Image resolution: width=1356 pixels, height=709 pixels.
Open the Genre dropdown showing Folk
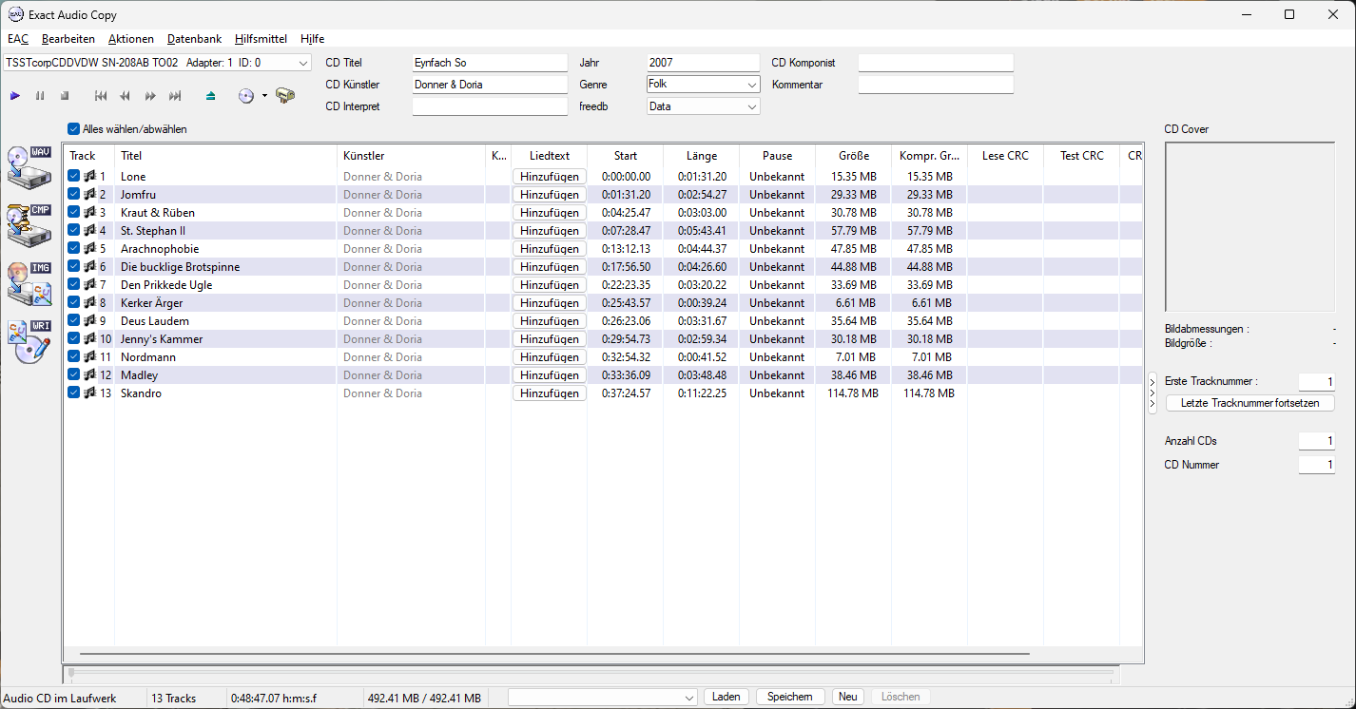click(703, 85)
